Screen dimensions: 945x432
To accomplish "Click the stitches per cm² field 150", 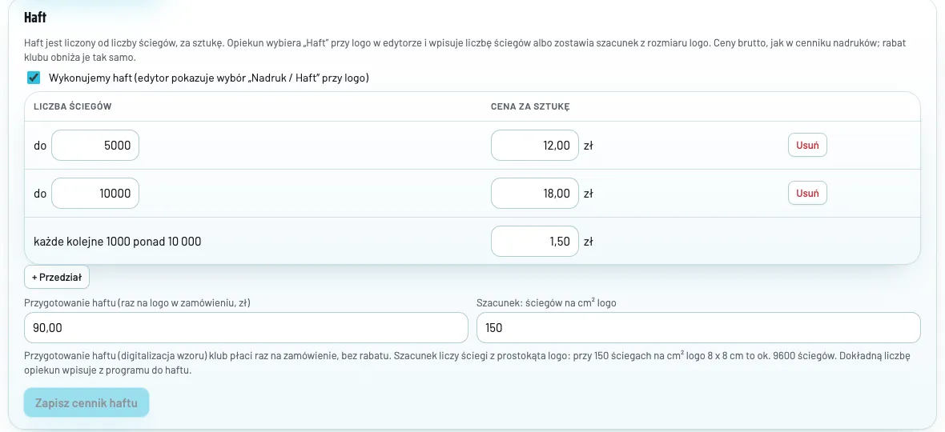I will pos(698,328).
